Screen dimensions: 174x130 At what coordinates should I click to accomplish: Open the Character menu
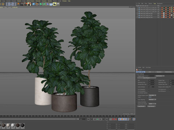coord(44,1)
